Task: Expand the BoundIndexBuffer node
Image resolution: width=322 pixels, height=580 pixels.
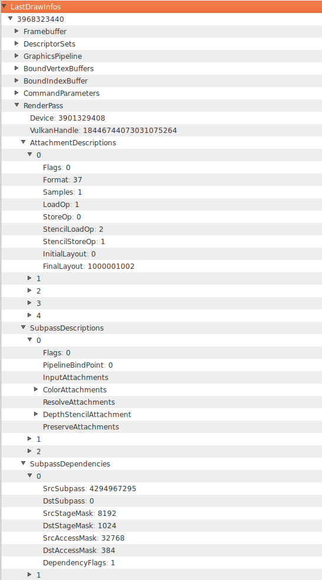Action: (x=16, y=80)
